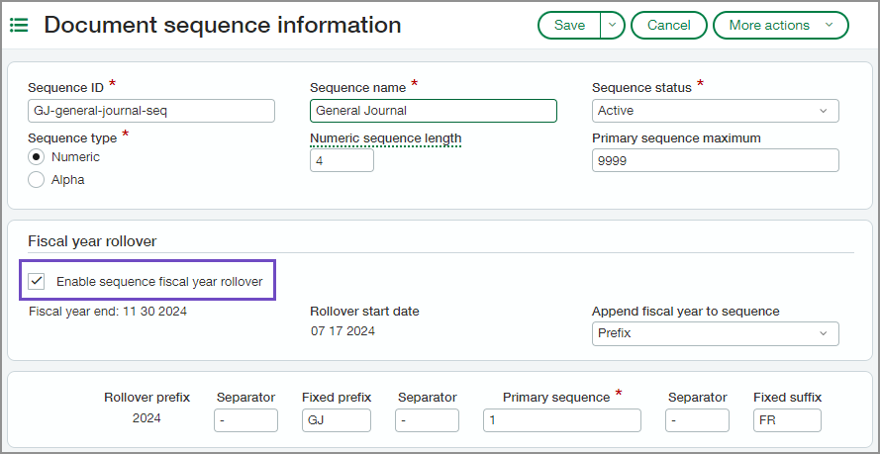Edit the Fixed suffix field containing FR
The height and width of the screenshot is (454, 880).
787,420
